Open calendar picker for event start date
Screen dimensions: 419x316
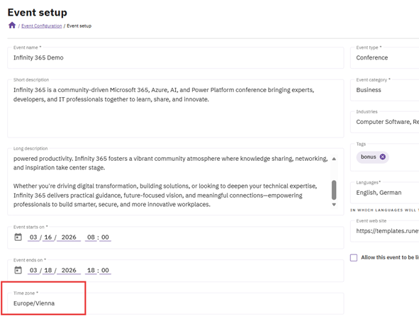tap(18, 237)
